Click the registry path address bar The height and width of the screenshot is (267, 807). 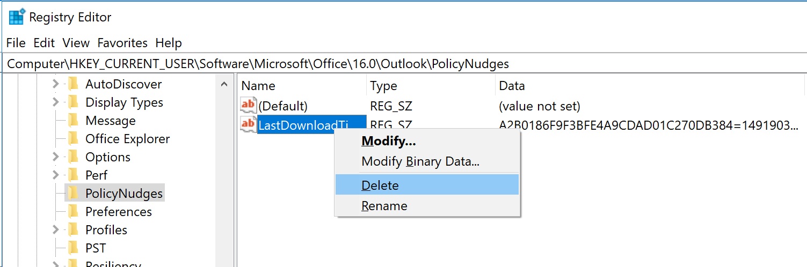coord(403,64)
